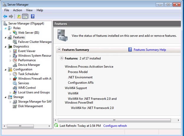Screen dimensions: 184x136
Task: Click the Services gear icon
Action: click(x=15, y=83)
